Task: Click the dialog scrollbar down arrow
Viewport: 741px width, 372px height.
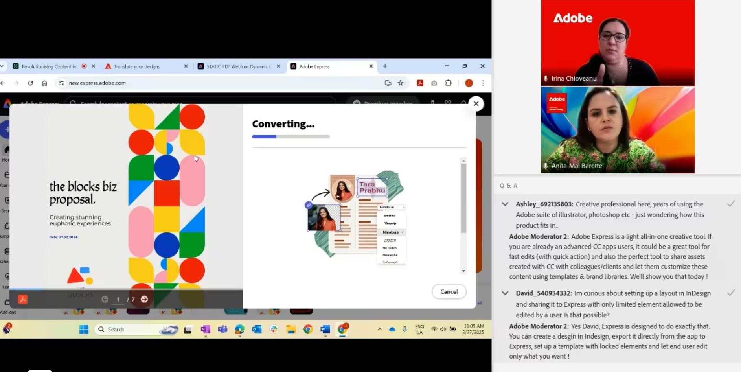Action: coord(463,271)
